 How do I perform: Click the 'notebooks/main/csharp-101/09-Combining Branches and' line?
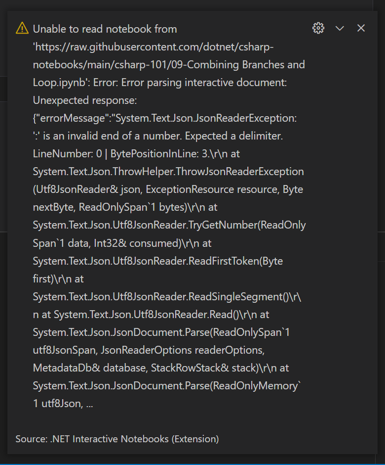[169, 65]
